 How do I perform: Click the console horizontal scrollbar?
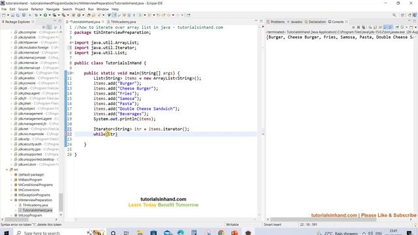coord(323,219)
